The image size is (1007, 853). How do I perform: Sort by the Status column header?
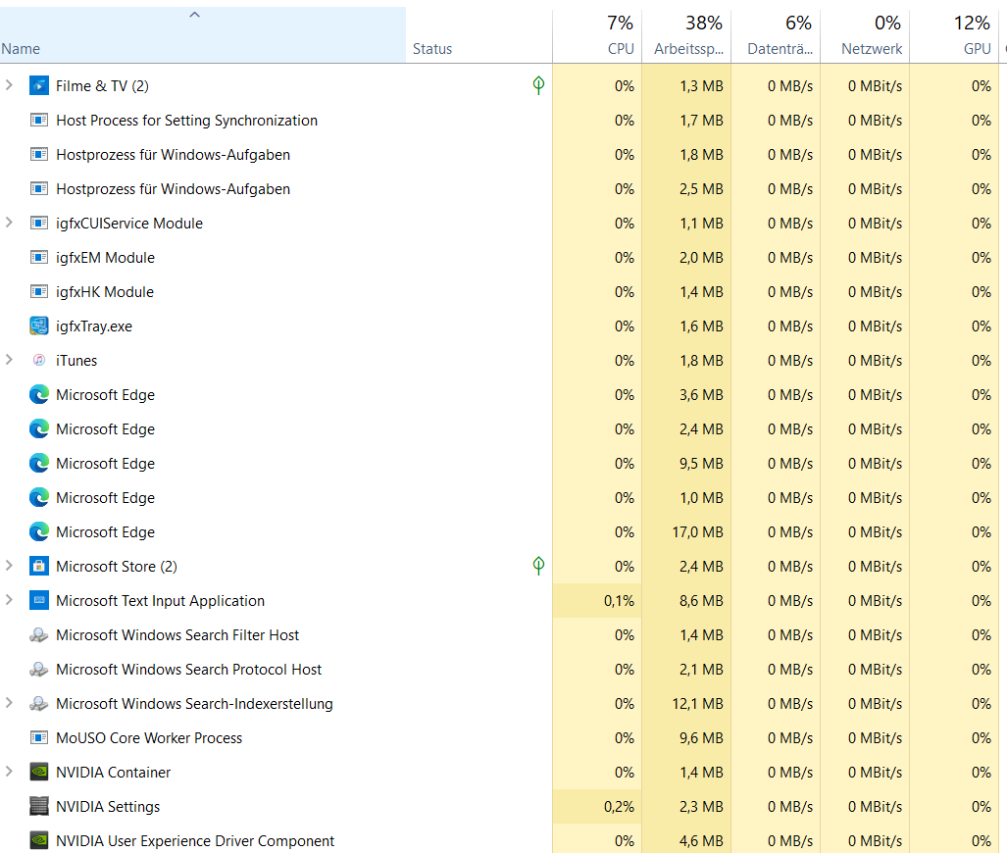pyautogui.click(x=478, y=34)
